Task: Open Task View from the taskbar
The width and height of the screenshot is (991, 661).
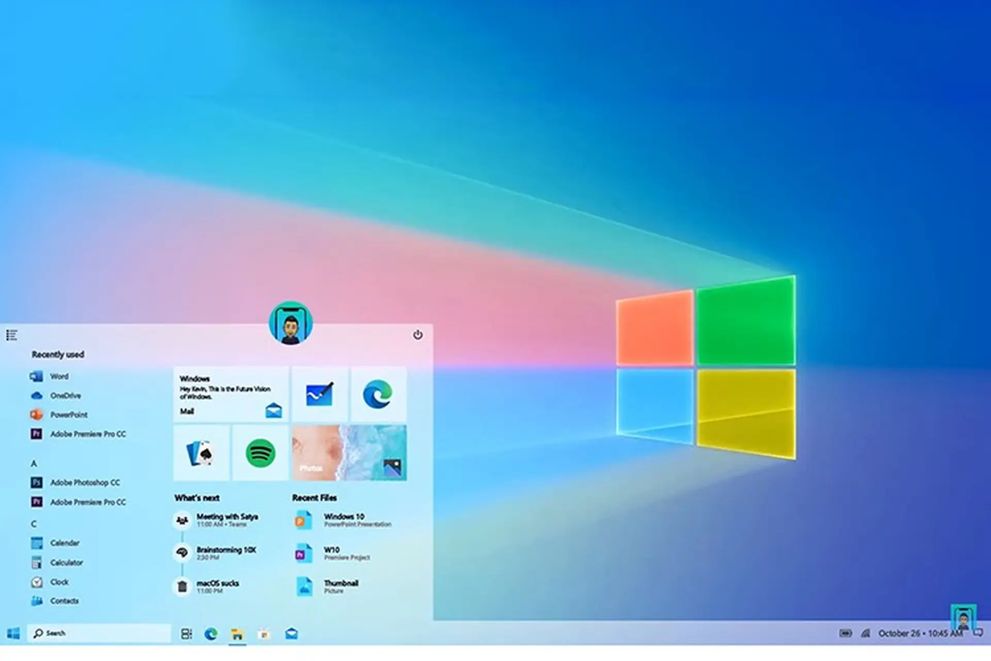Action: [x=186, y=634]
